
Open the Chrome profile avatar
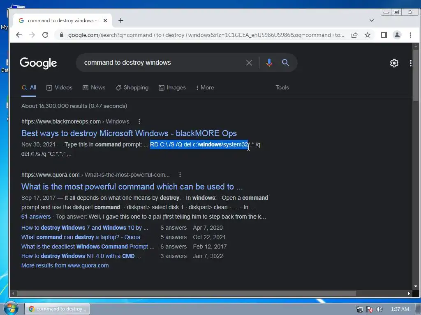tap(397, 35)
